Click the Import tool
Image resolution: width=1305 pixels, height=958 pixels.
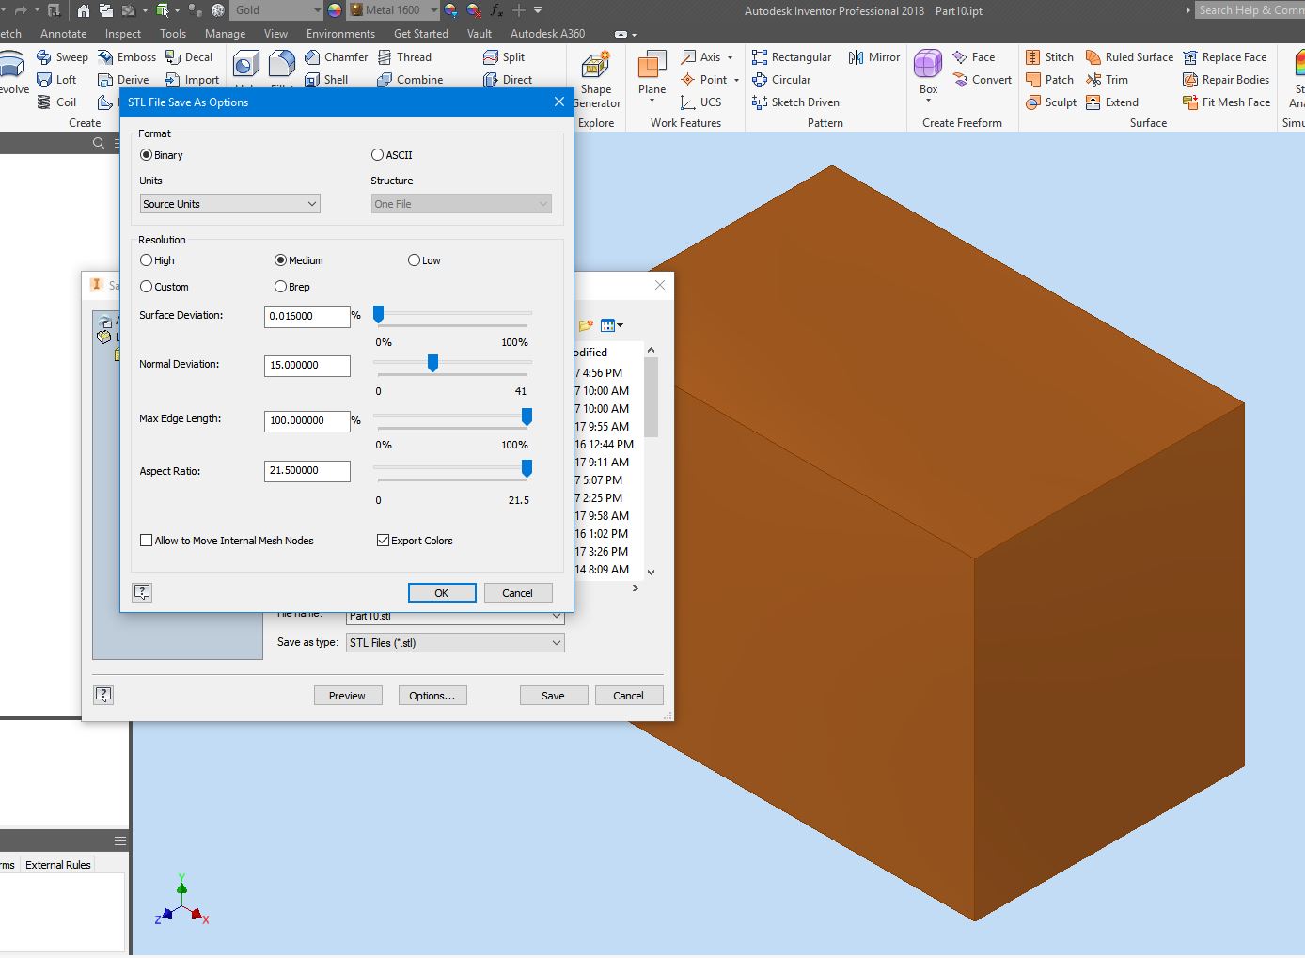point(192,80)
